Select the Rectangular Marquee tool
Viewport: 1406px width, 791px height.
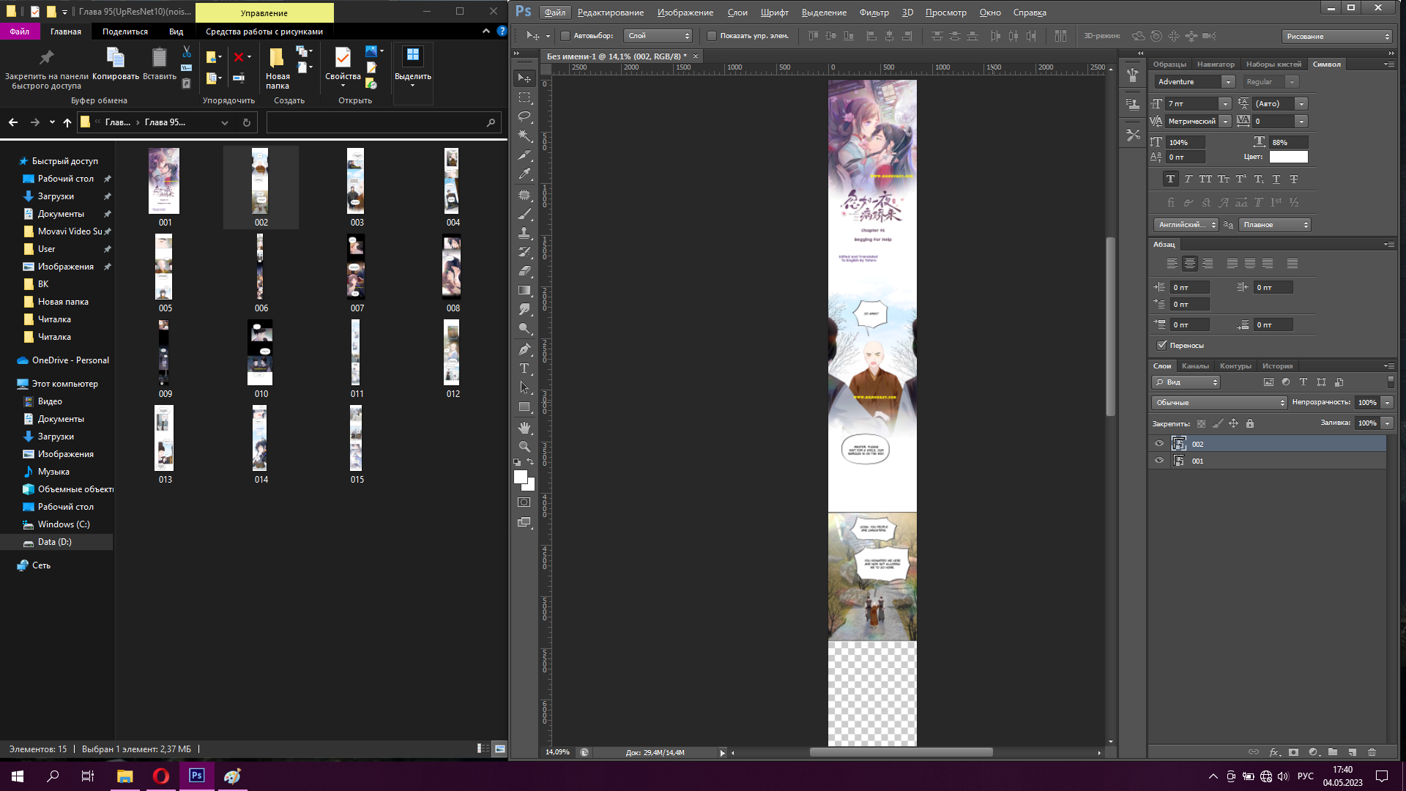(524, 97)
